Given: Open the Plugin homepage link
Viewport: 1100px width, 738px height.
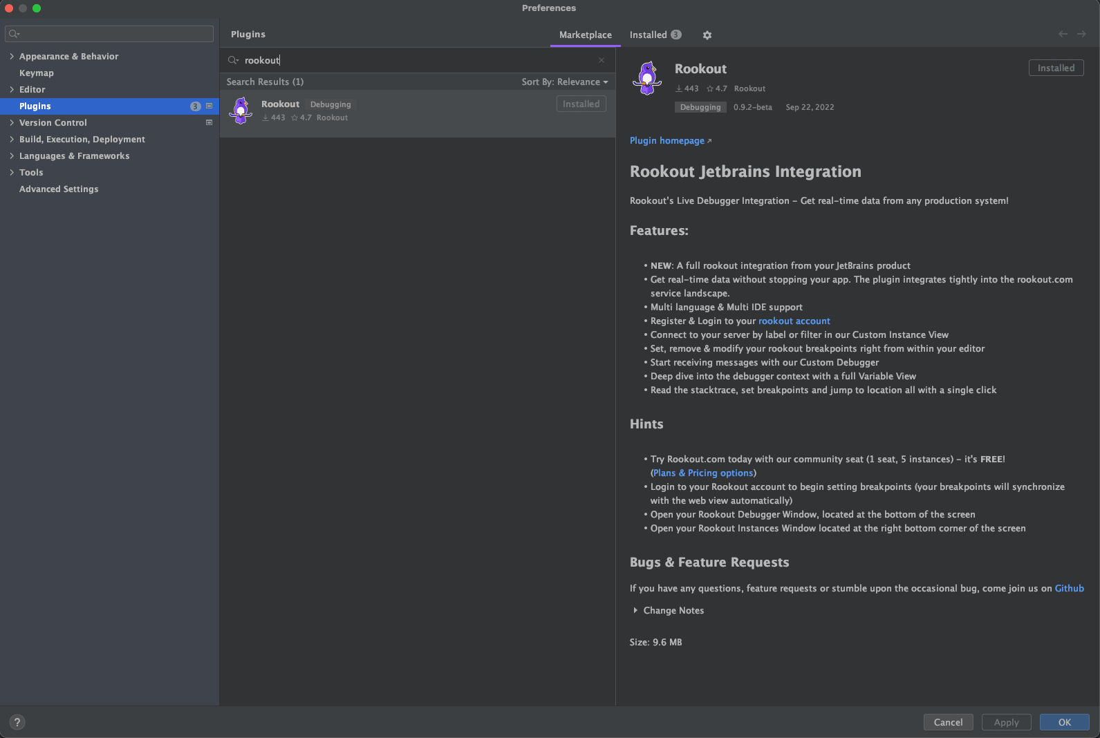Looking at the screenshot, I should (x=670, y=140).
